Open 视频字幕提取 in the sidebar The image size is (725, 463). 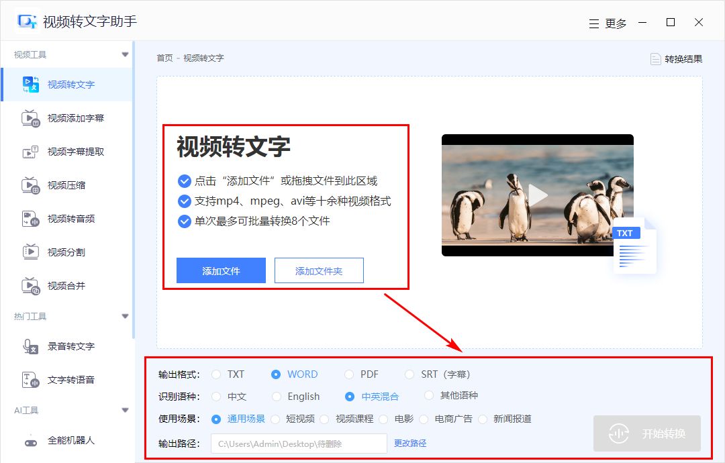66,152
